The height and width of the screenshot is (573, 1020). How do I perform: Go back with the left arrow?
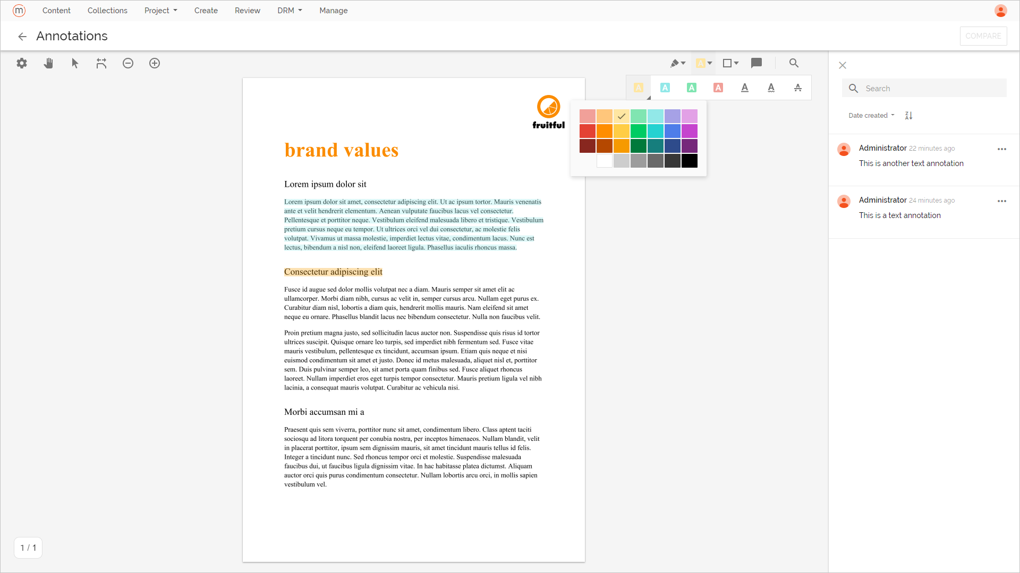(22, 37)
